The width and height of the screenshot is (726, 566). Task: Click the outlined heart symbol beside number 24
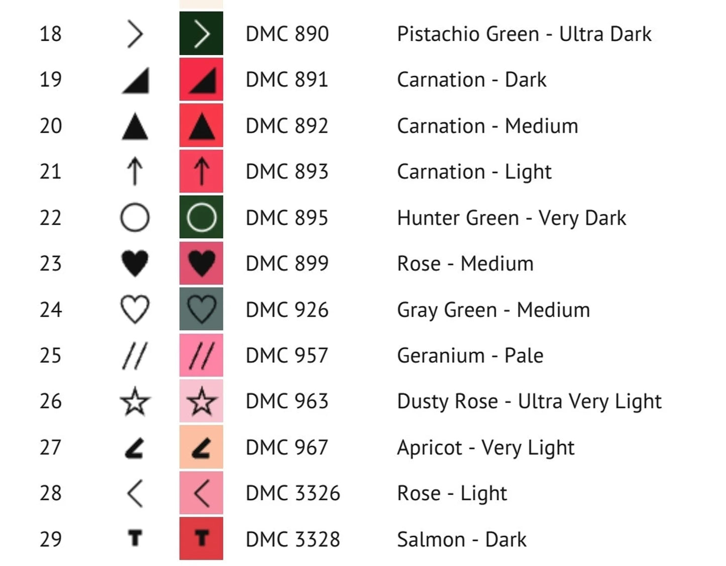click(135, 309)
